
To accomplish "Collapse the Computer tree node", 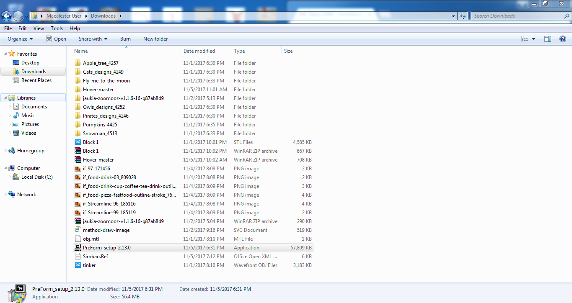I will click(5, 168).
